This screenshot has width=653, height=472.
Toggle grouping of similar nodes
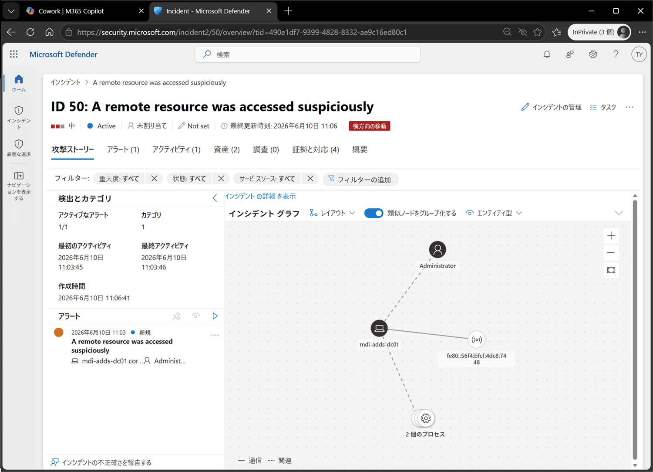374,213
